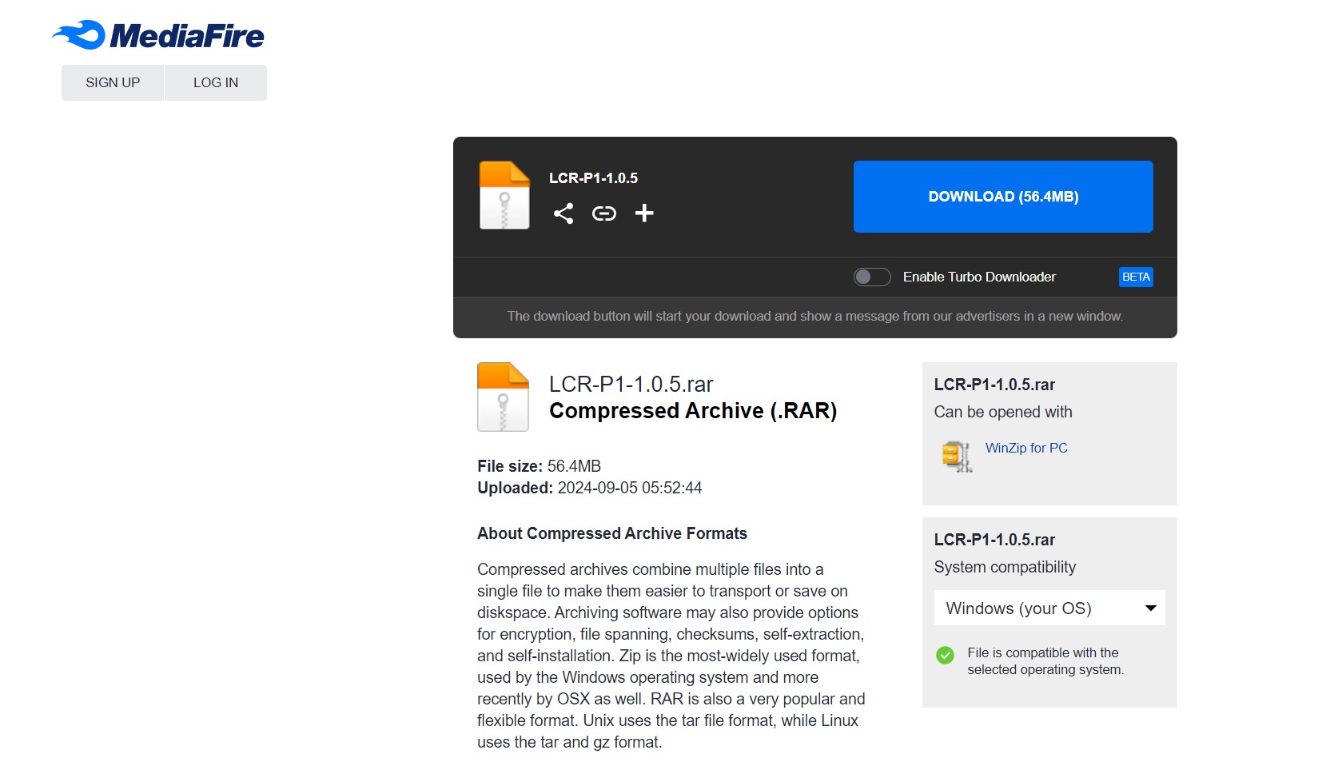Open the share icon under LCR-P1-1.0.5
The image size is (1338, 766).
tap(563, 213)
